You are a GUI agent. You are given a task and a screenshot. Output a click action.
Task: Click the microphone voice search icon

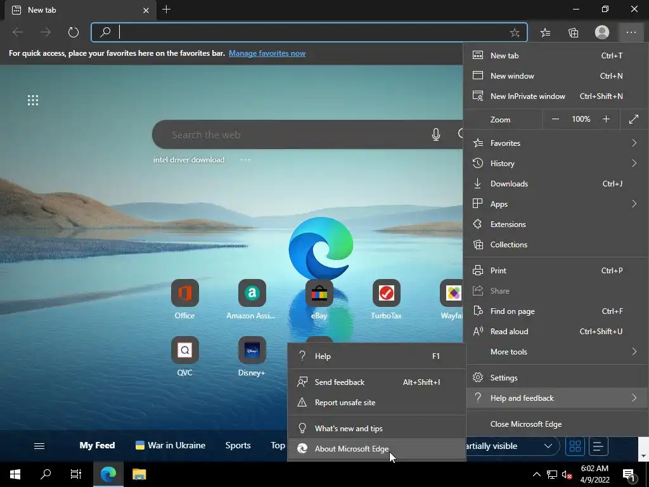pos(436,134)
